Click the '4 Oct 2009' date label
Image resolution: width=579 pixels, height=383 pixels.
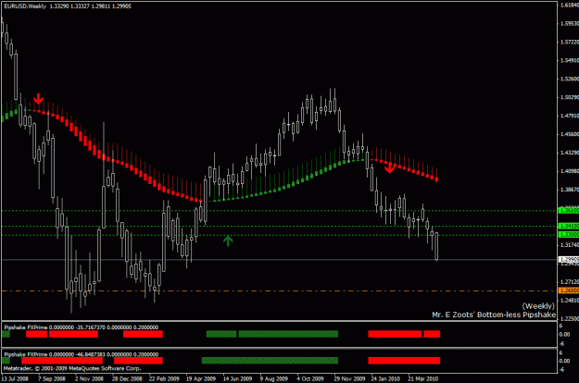click(310, 378)
